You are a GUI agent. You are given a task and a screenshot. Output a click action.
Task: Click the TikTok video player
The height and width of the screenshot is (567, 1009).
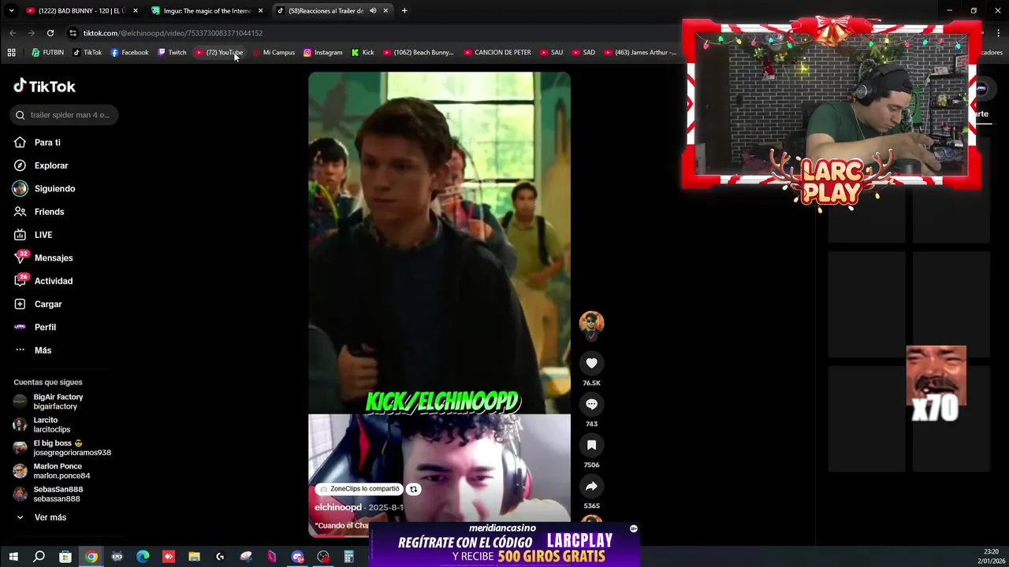pyautogui.click(x=439, y=304)
